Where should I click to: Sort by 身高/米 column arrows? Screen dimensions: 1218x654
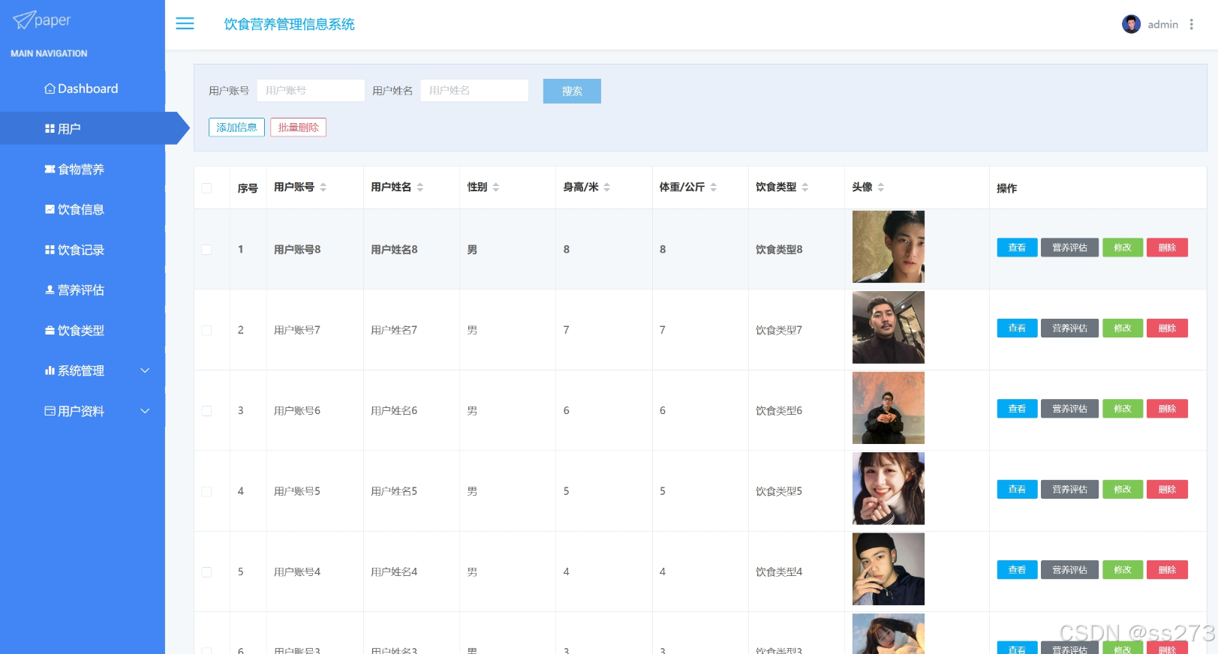click(606, 187)
